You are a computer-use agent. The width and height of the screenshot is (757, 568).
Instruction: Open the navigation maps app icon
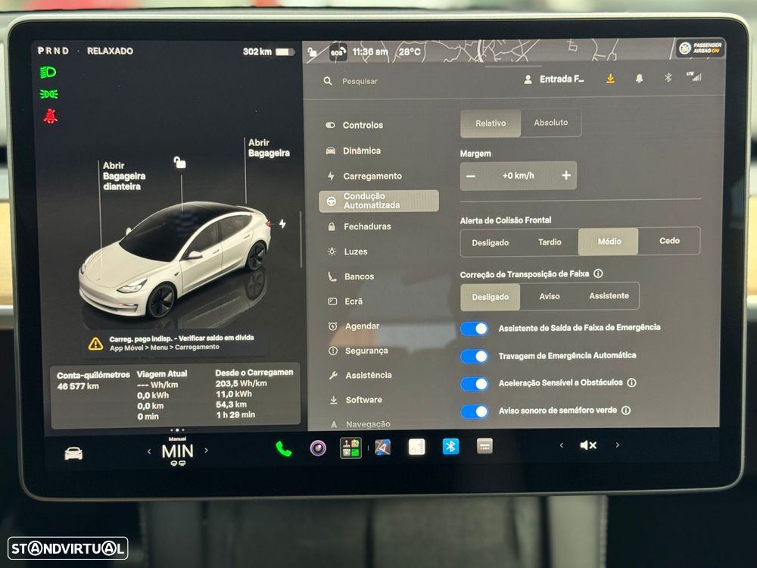[383, 448]
